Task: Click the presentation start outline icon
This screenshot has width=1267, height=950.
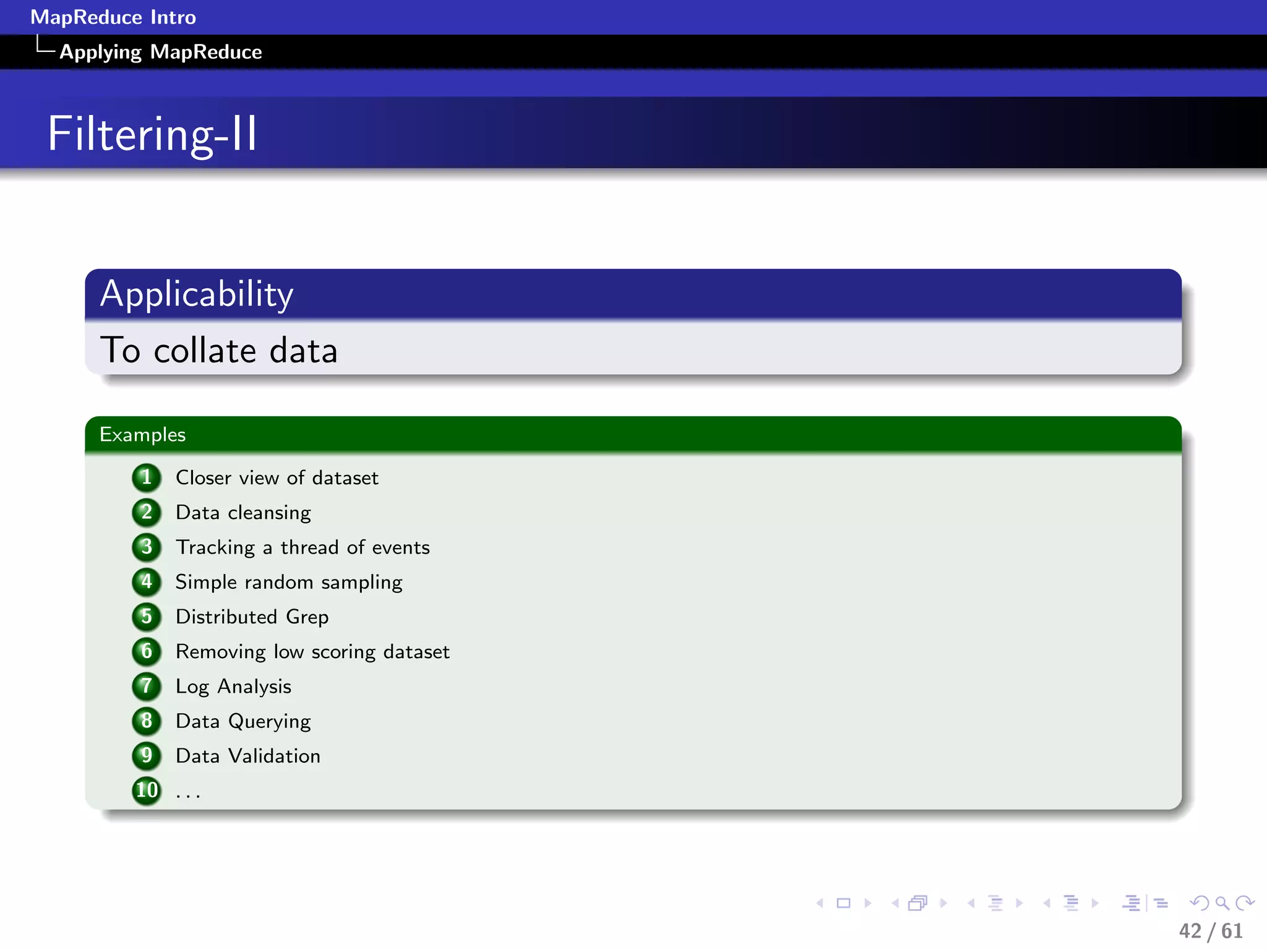Action: [1132, 904]
